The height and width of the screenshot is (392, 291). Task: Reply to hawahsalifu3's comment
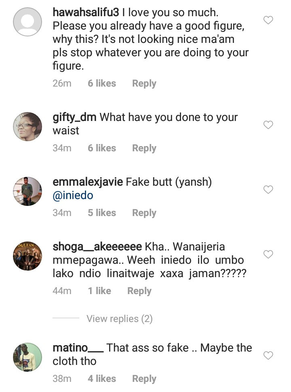pos(144,83)
